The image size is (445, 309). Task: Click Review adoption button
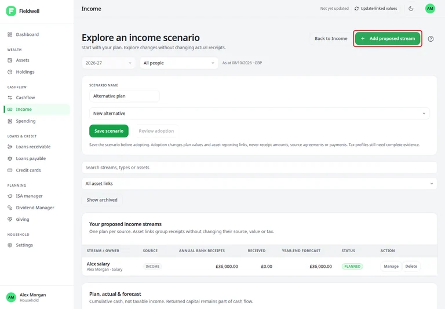pos(156,131)
